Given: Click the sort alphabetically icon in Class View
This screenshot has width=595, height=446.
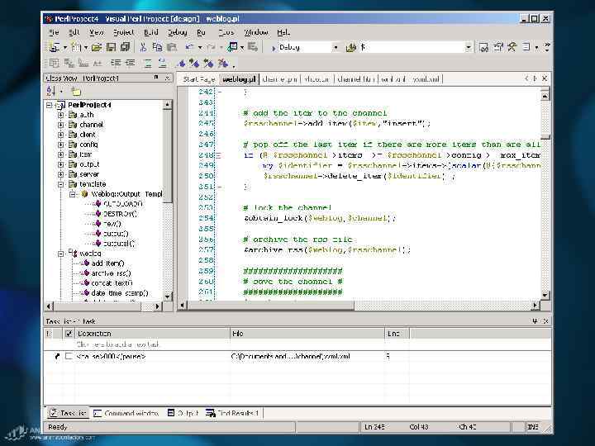Looking at the screenshot, I should coord(51,91).
